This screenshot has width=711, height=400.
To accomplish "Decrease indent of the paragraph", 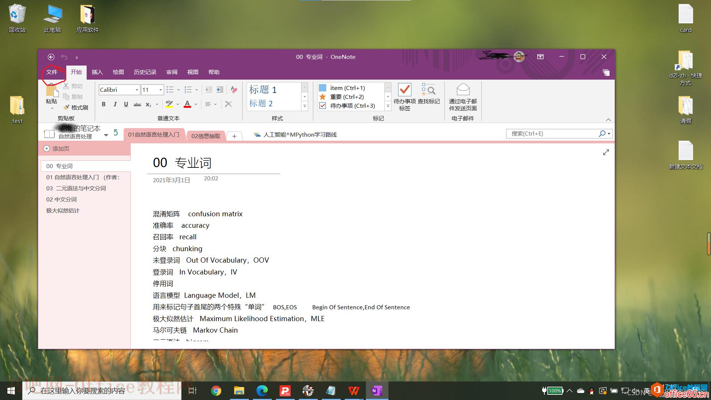I will pos(209,90).
